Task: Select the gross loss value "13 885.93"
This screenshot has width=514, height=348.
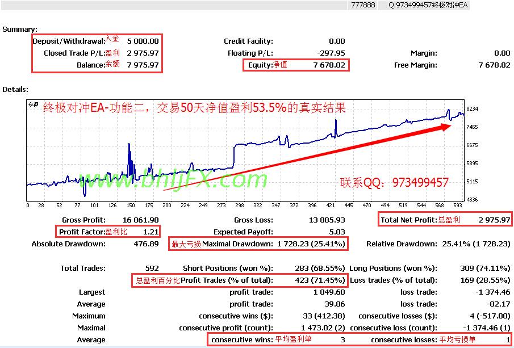Action: pyautogui.click(x=327, y=220)
